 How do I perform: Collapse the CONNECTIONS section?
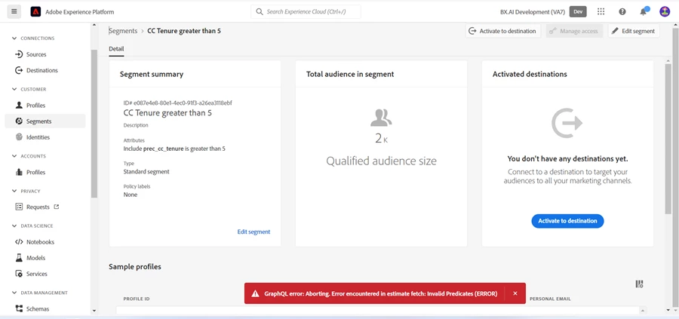click(x=14, y=38)
